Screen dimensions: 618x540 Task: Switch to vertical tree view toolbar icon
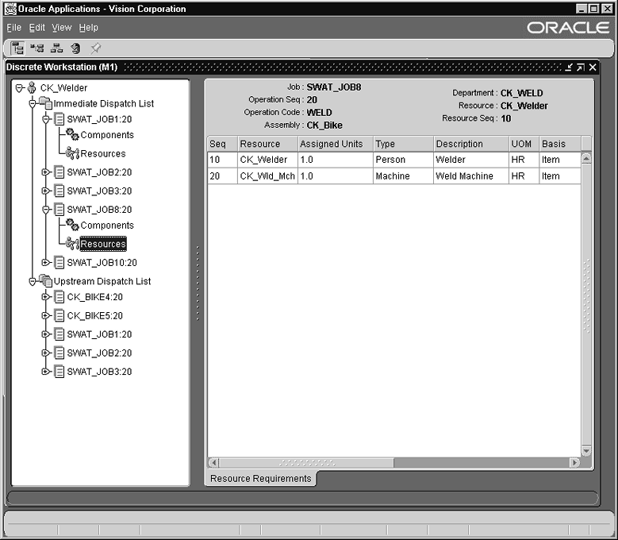coord(17,48)
